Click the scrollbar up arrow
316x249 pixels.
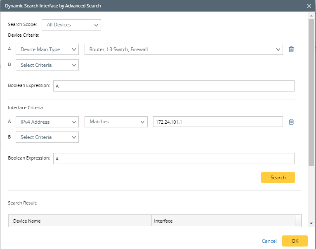311,15
